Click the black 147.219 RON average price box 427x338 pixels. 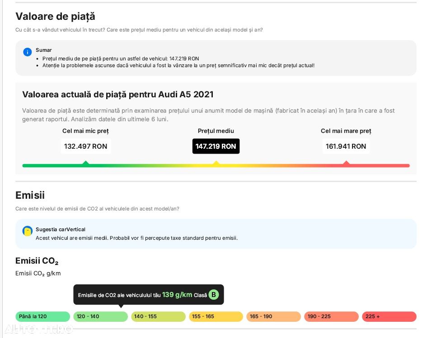point(216,146)
